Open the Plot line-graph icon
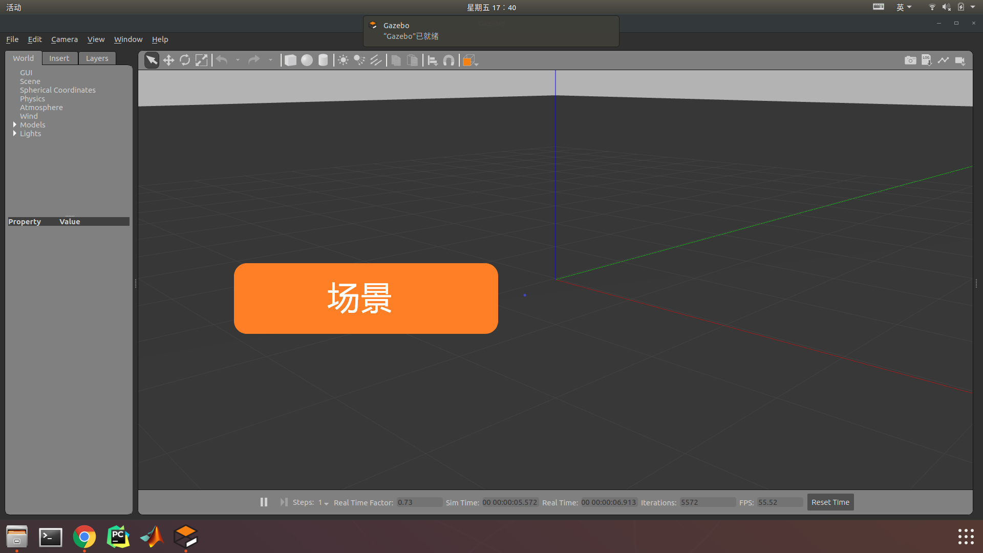The image size is (983, 553). [943, 60]
